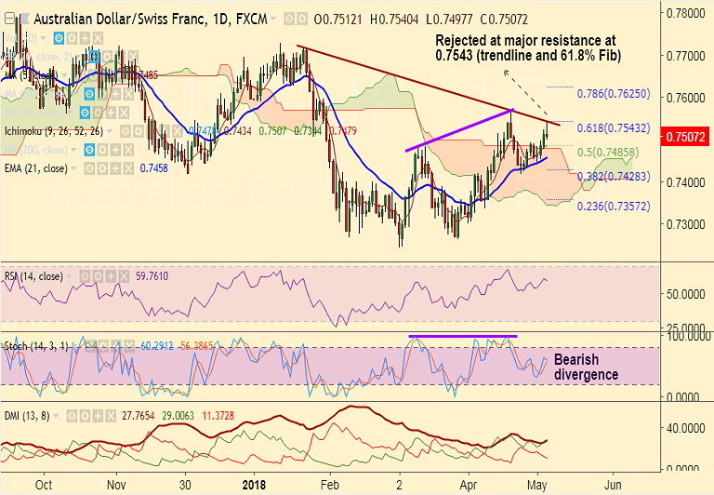The image size is (714, 495).
Task: Open MA (100, close) settings gear
Action: coord(102,94)
